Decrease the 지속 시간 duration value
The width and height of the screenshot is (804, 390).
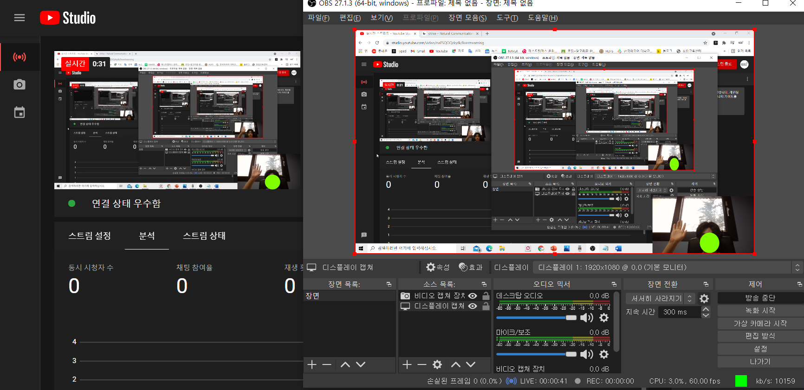[x=706, y=315]
